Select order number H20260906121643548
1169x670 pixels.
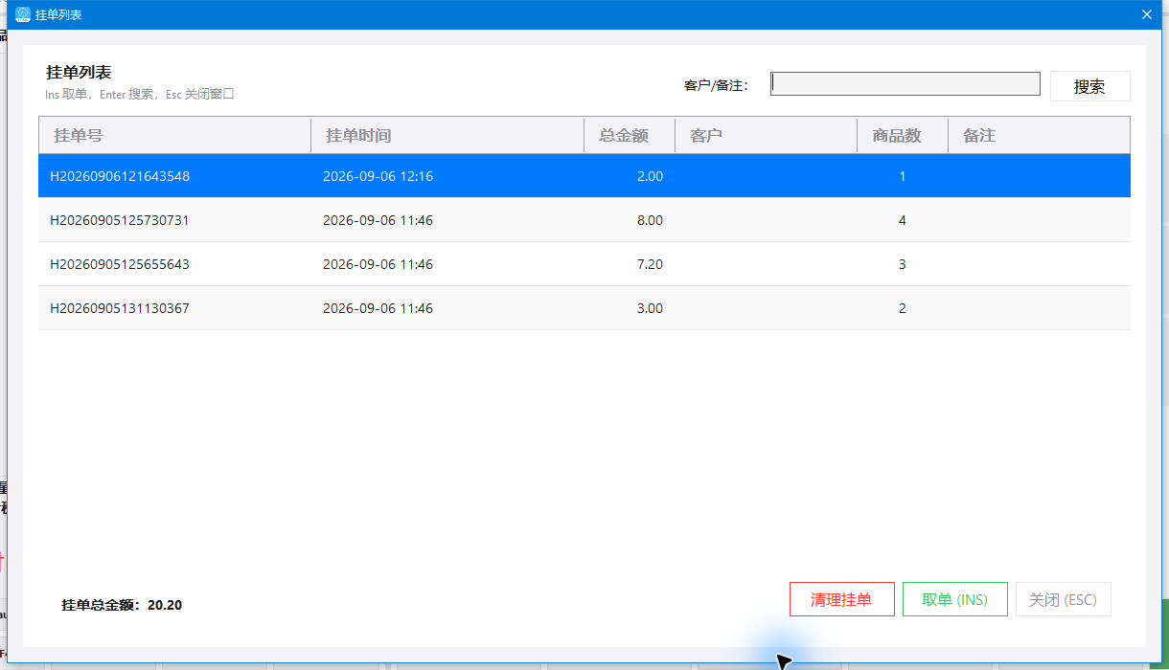(120, 176)
